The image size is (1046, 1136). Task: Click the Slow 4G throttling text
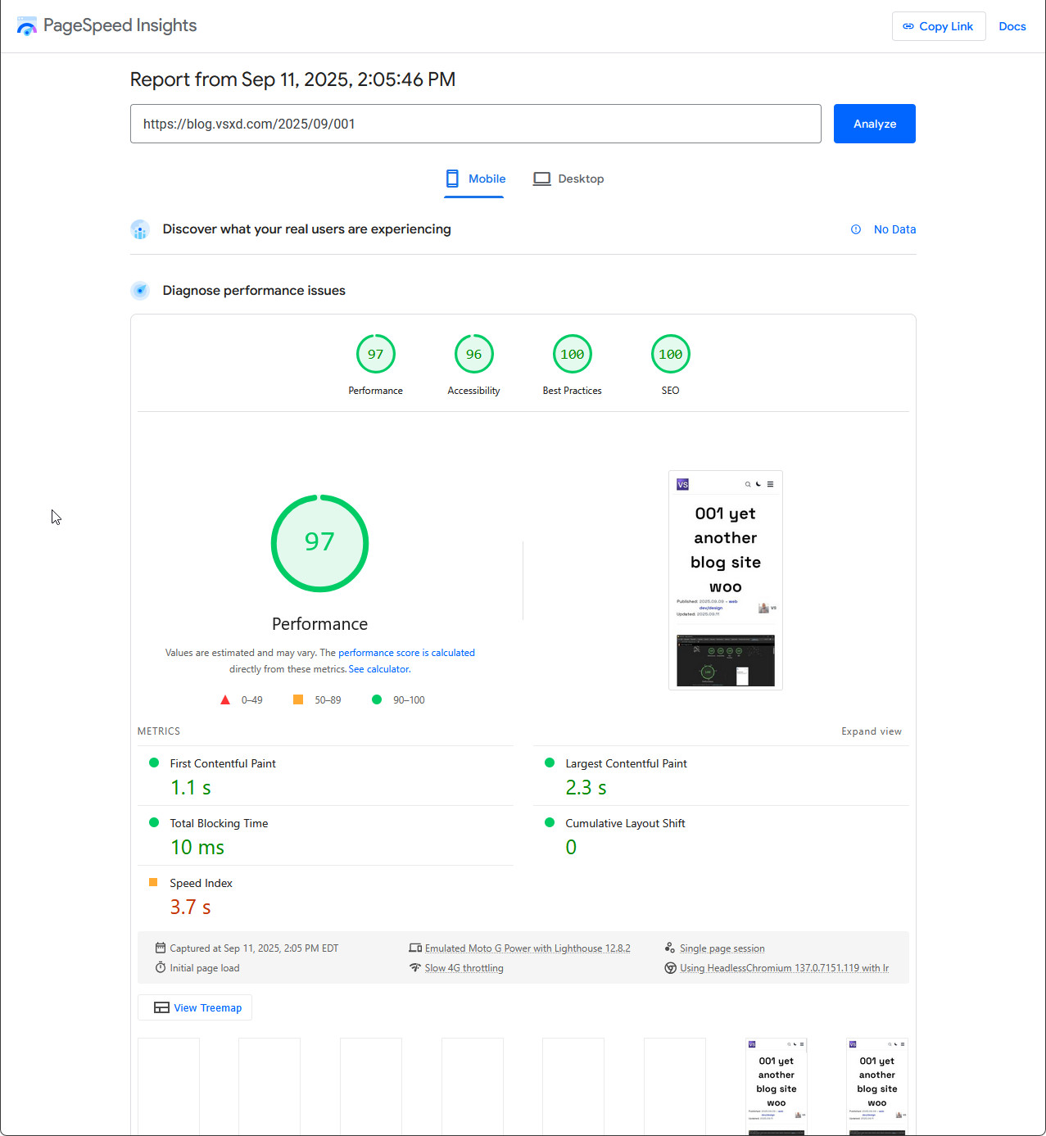click(464, 968)
